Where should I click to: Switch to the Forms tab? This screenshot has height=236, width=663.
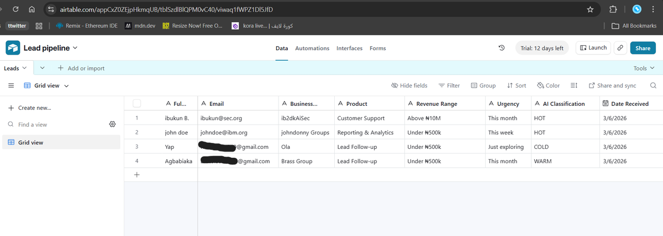tap(378, 48)
